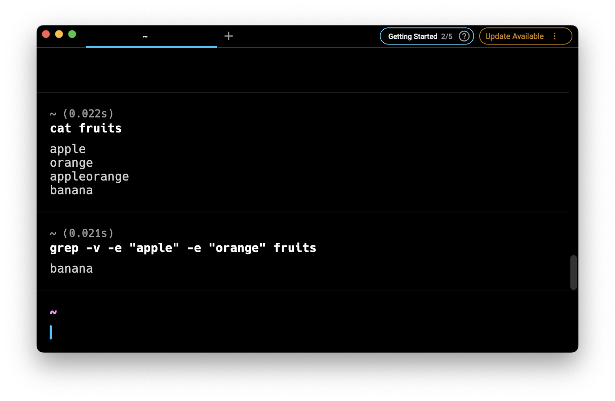Click the help question mark icon
Viewport: 615px width, 401px height.
(x=464, y=36)
